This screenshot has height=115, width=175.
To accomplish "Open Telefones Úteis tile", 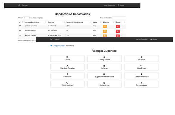I will click(x=67, y=84).
